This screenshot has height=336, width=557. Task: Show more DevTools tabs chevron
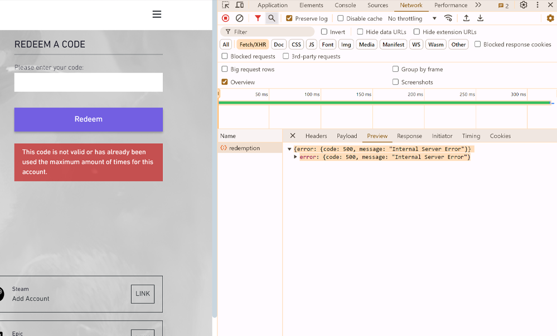pyautogui.click(x=478, y=5)
